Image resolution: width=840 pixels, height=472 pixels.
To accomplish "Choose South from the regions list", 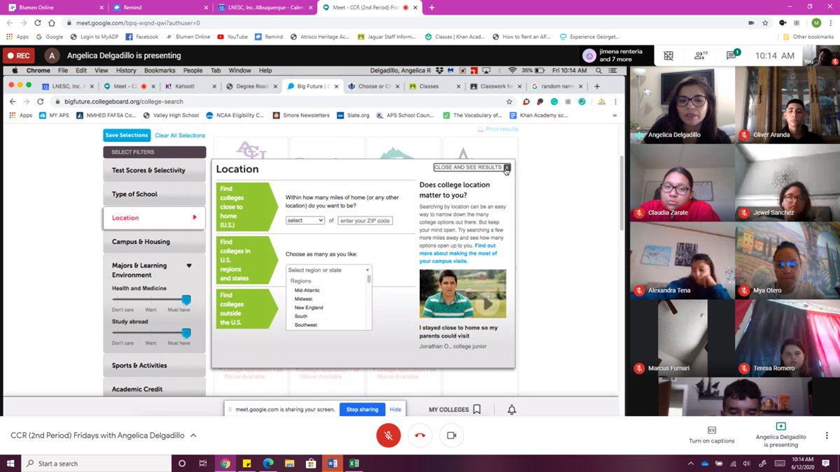I will click(301, 316).
